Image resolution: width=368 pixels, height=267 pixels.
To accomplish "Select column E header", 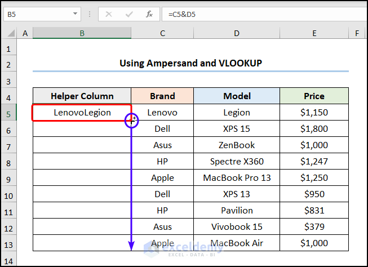I will tap(314, 33).
